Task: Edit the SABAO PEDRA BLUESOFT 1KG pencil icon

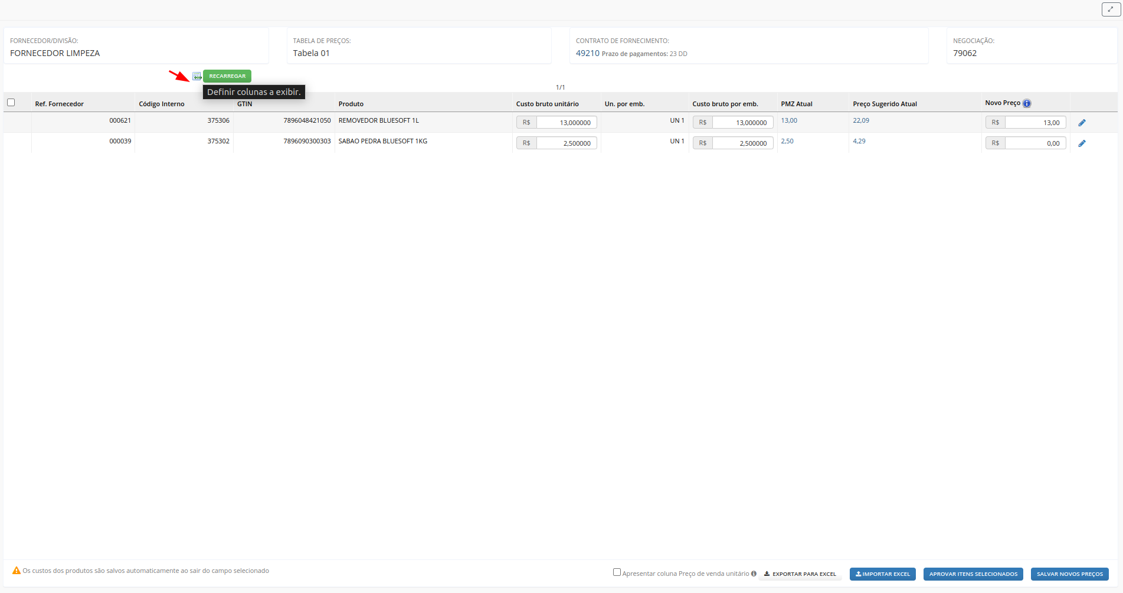Action: [1082, 143]
